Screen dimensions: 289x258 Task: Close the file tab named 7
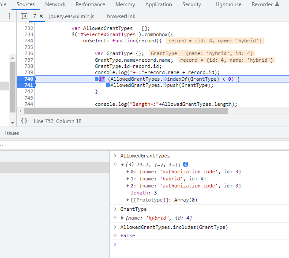coord(41,16)
